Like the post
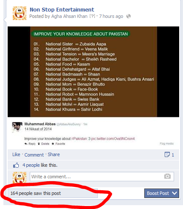The width and height of the screenshot is (183, 209). [16, 154]
